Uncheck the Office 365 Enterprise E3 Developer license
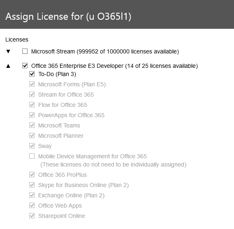Screen dimensions: 234x229 (x=25, y=66)
